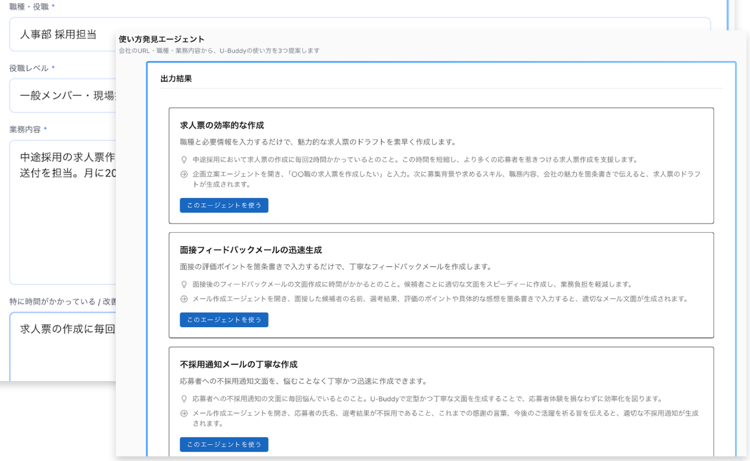This screenshot has height=461, width=750.
Task: Click 'このエージェントを使う' in 面接フィードバックメール card
Action: pos(224,320)
